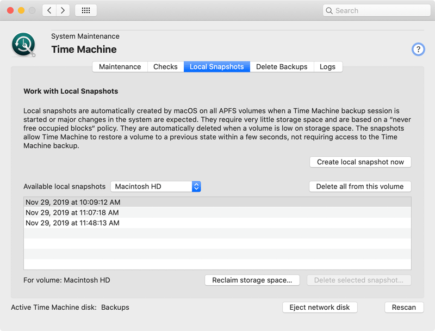Image resolution: width=435 pixels, height=331 pixels.
Task: Click Create local snapshot now
Action: pyautogui.click(x=361, y=162)
